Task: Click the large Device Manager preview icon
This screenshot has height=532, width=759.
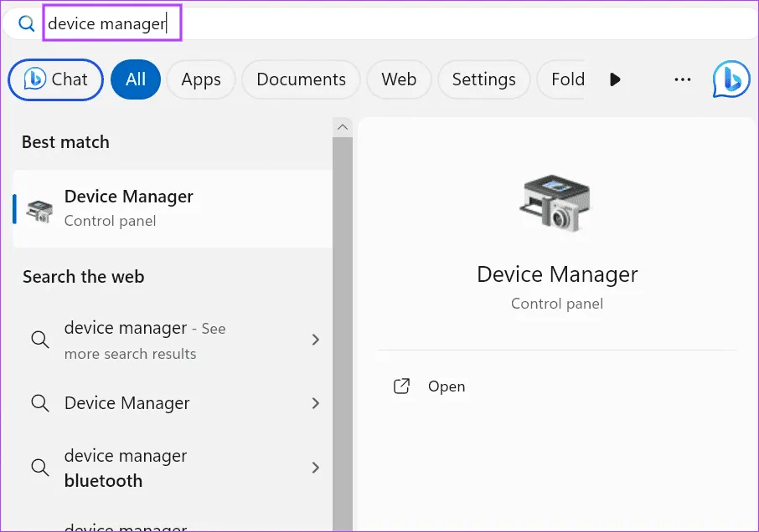Action: [x=557, y=202]
